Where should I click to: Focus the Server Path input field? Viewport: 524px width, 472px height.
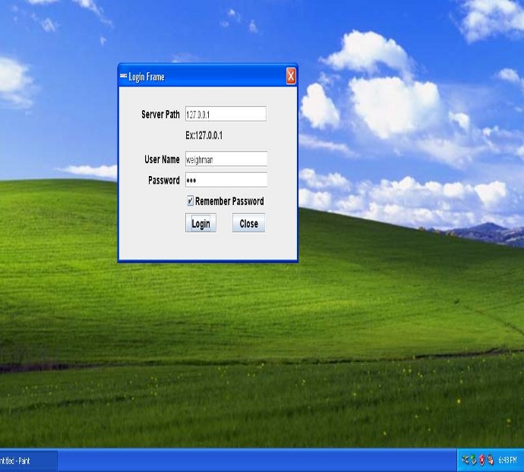point(226,115)
